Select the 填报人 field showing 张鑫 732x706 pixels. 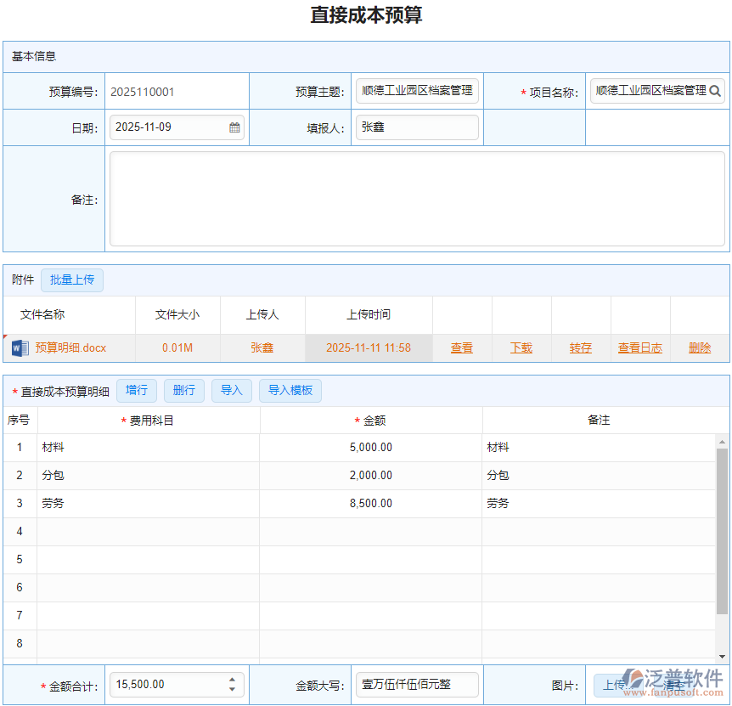coord(416,127)
